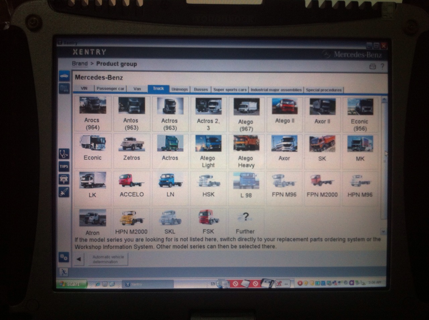
Task: Open help with the question mark icon
Action: point(382,66)
